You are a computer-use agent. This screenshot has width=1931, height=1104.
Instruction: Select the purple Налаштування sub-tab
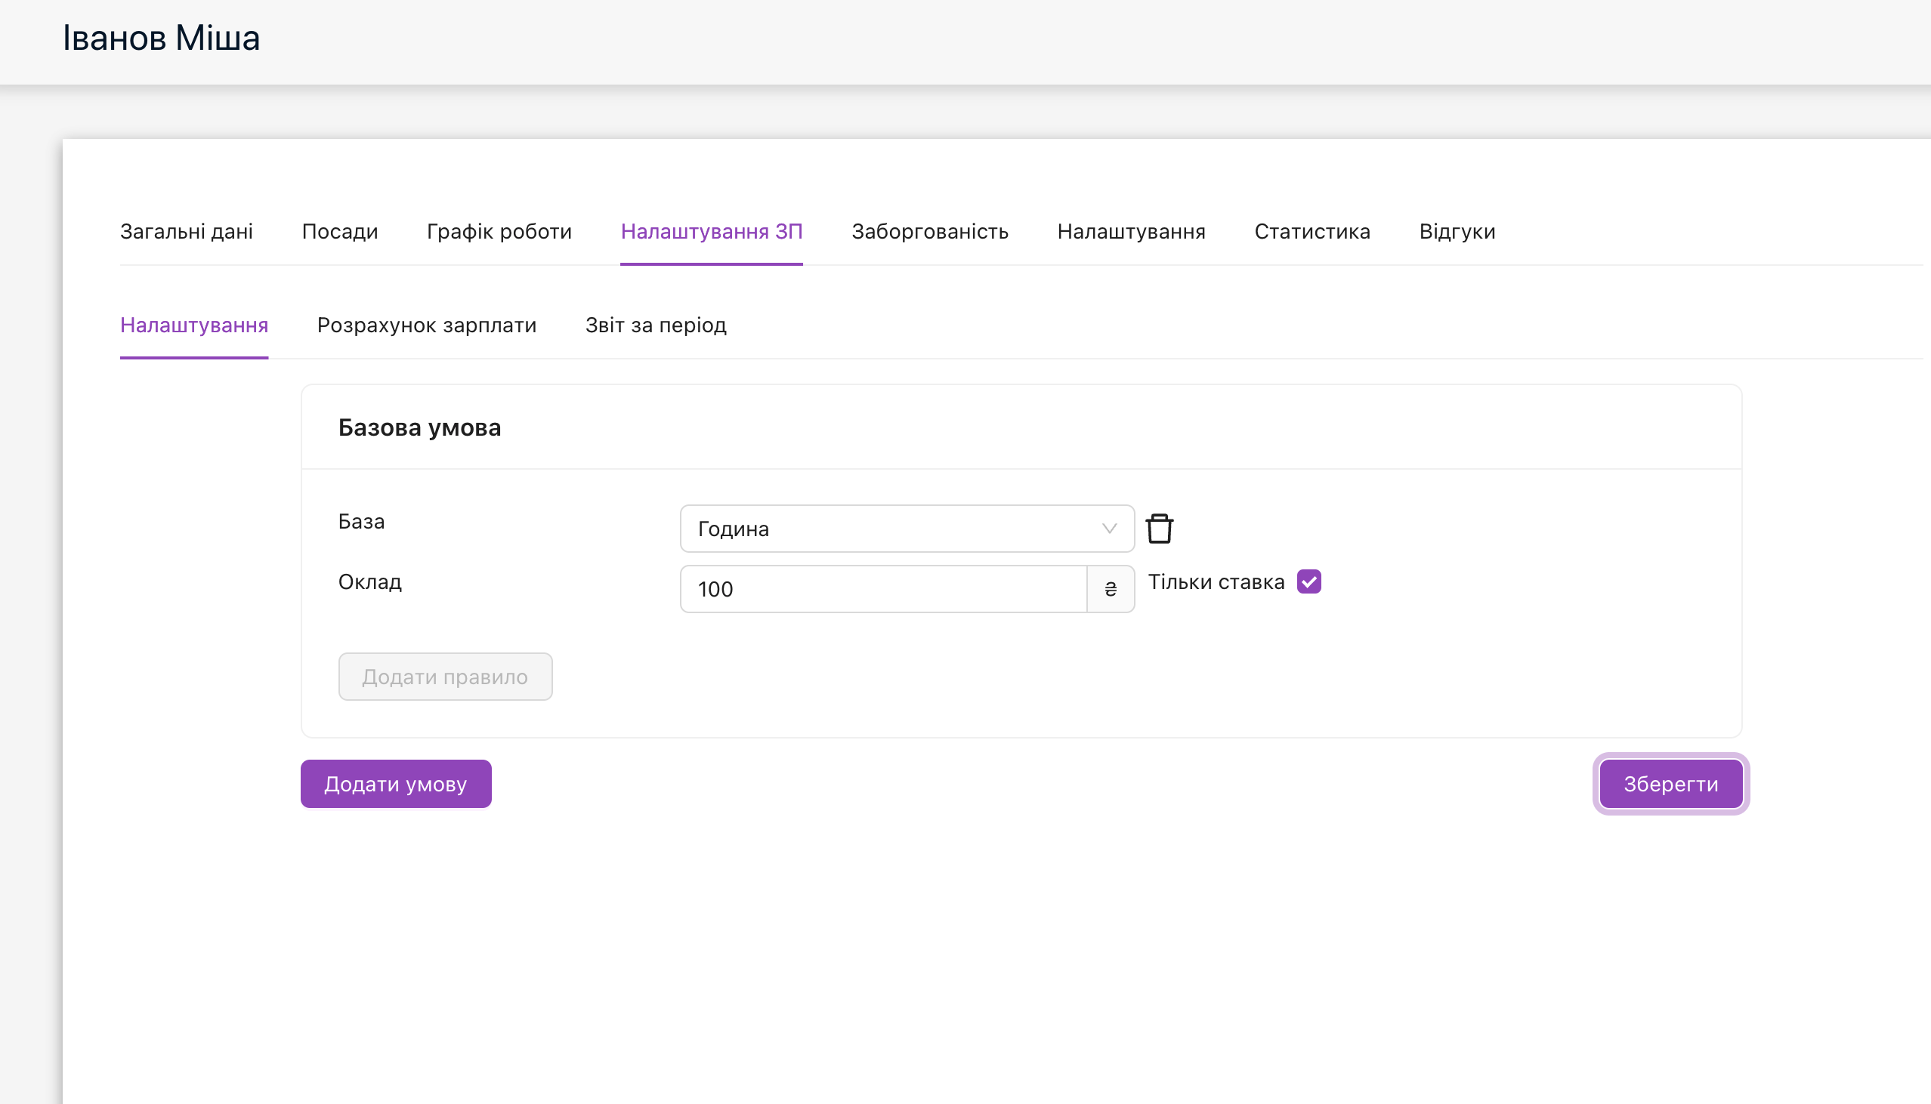tap(194, 325)
